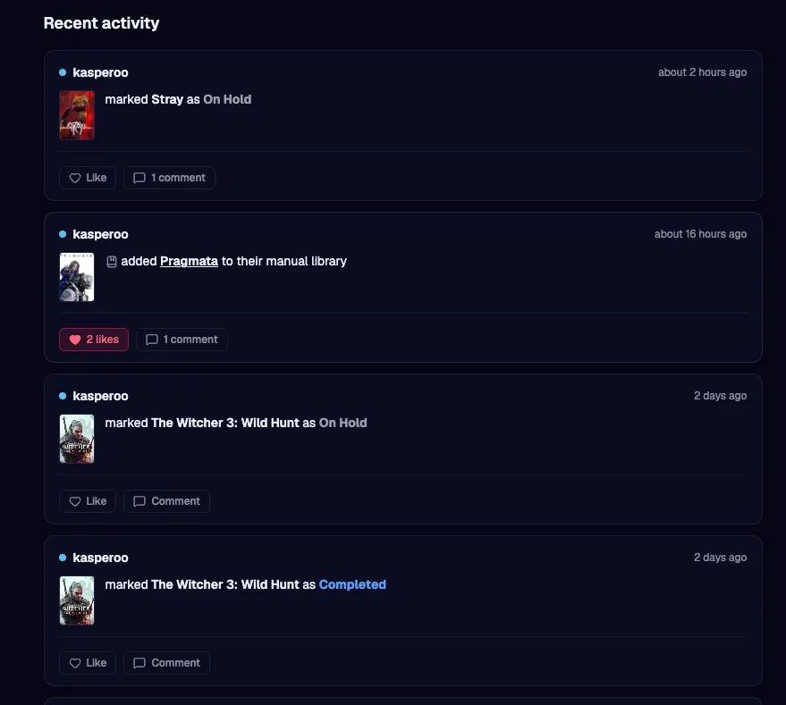
Task: Click the heart icon in the Stray Like button
Action: (75, 178)
